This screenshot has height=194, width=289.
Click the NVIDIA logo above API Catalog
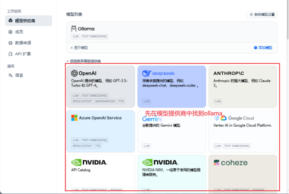pos(89,163)
